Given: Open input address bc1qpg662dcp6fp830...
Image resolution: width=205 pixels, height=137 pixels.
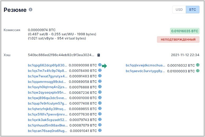Looking at the screenshot, I should tap(47, 65).
